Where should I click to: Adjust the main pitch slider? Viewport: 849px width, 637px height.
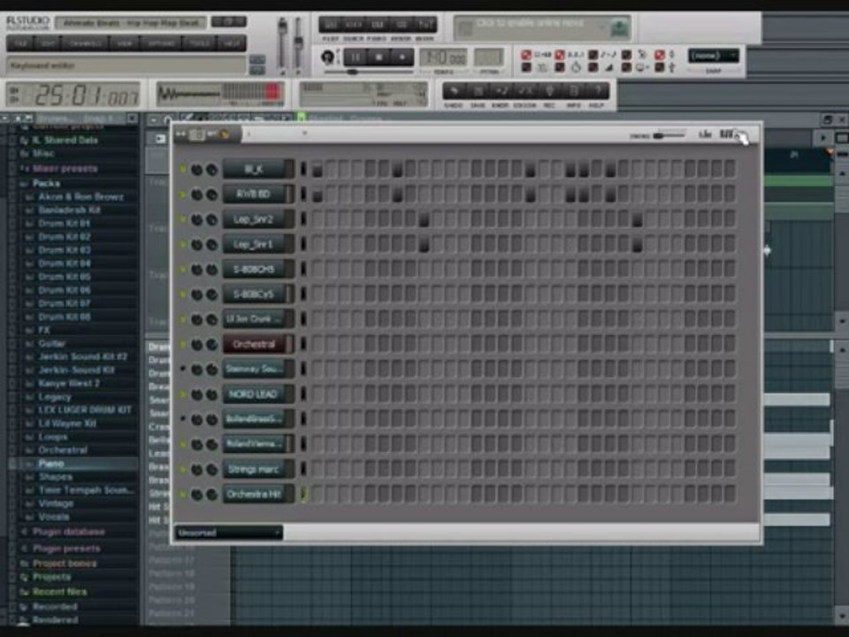298,44
